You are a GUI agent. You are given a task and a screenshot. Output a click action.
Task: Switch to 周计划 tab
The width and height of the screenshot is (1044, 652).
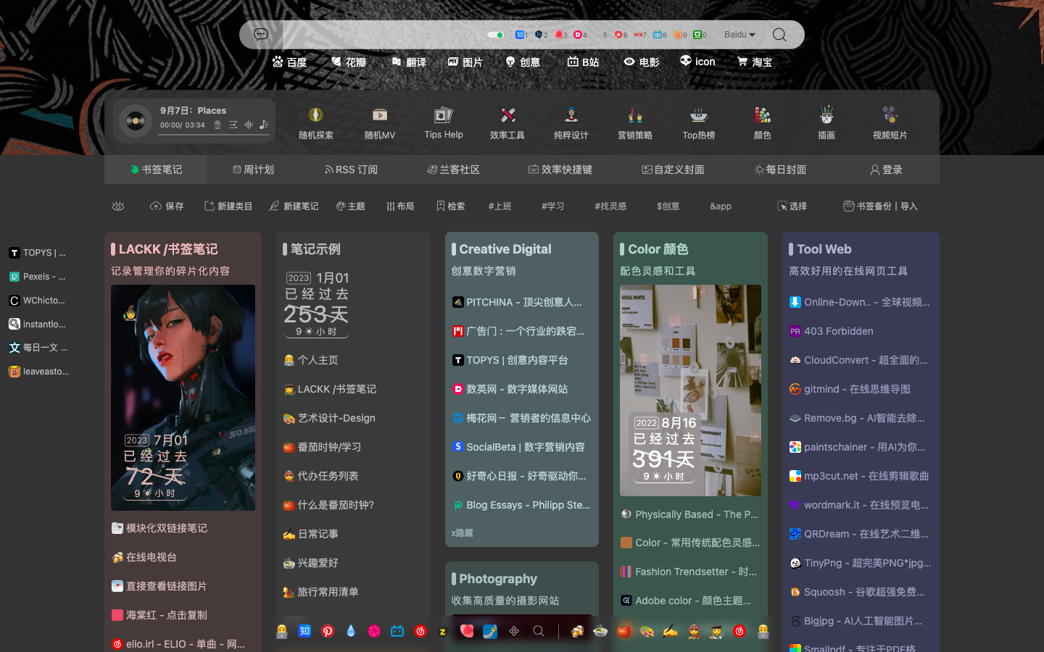pos(253,170)
